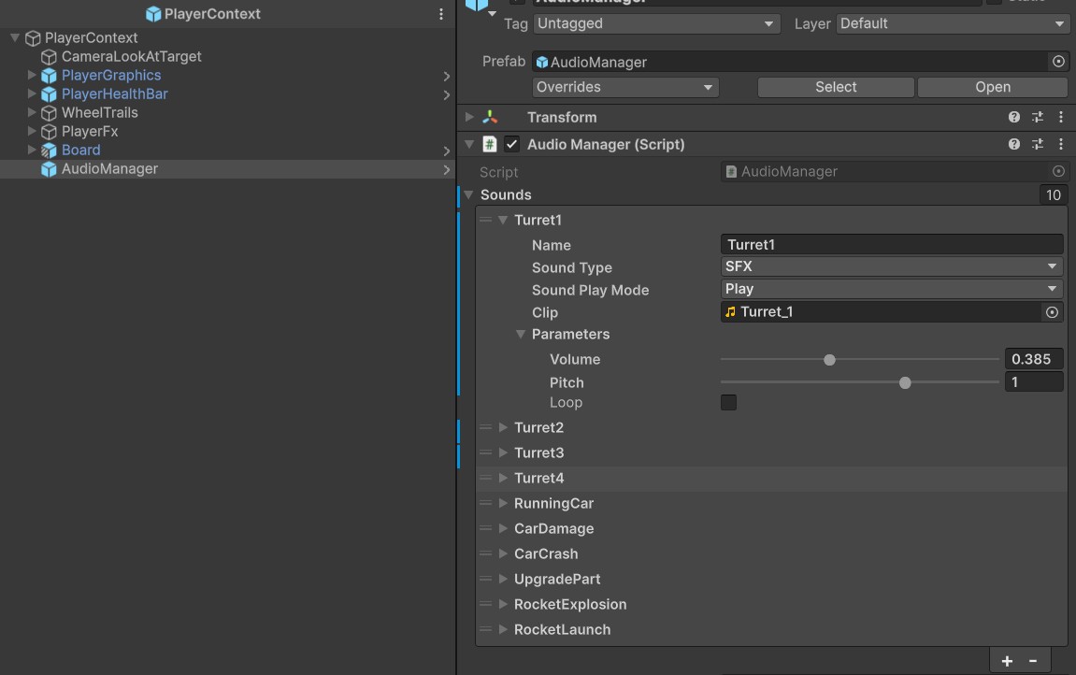Click the prefab Select button

pyautogui.click(x=835, y=87)
